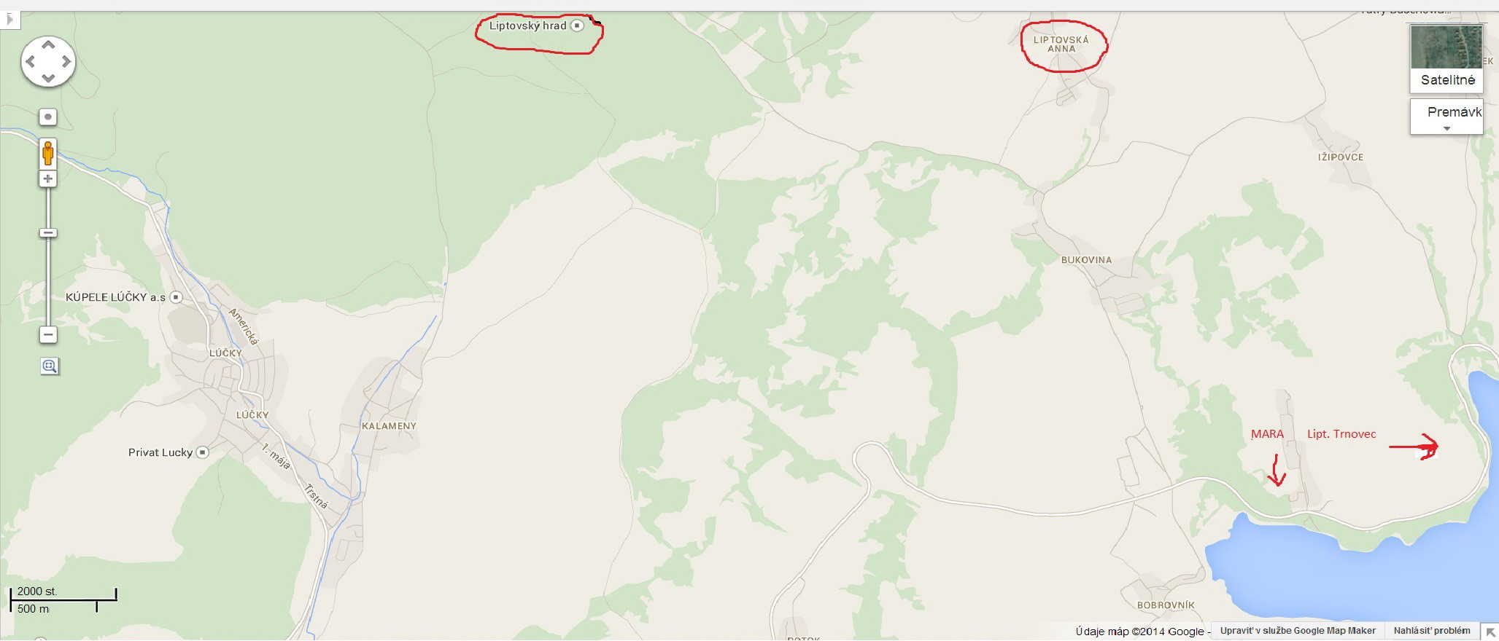Open Upraviť v službe Google Map Maker
This screenshot has width=1499, height=641.
(1298, 631)
